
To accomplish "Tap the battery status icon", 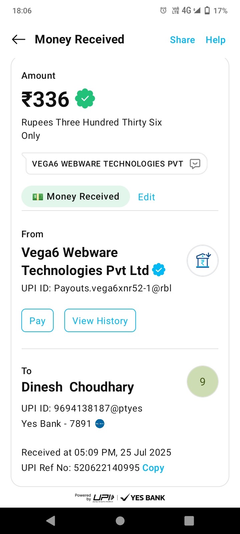I will point(207,11).
